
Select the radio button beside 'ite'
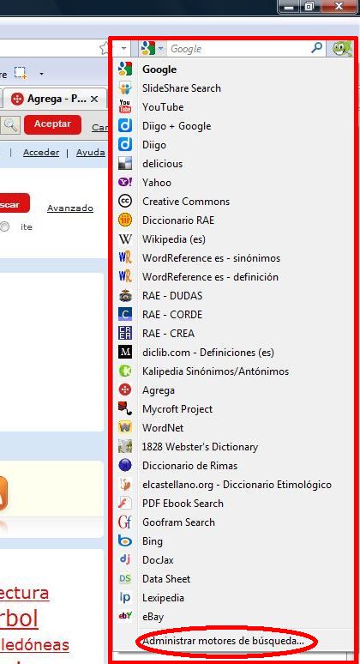(4, 226)
